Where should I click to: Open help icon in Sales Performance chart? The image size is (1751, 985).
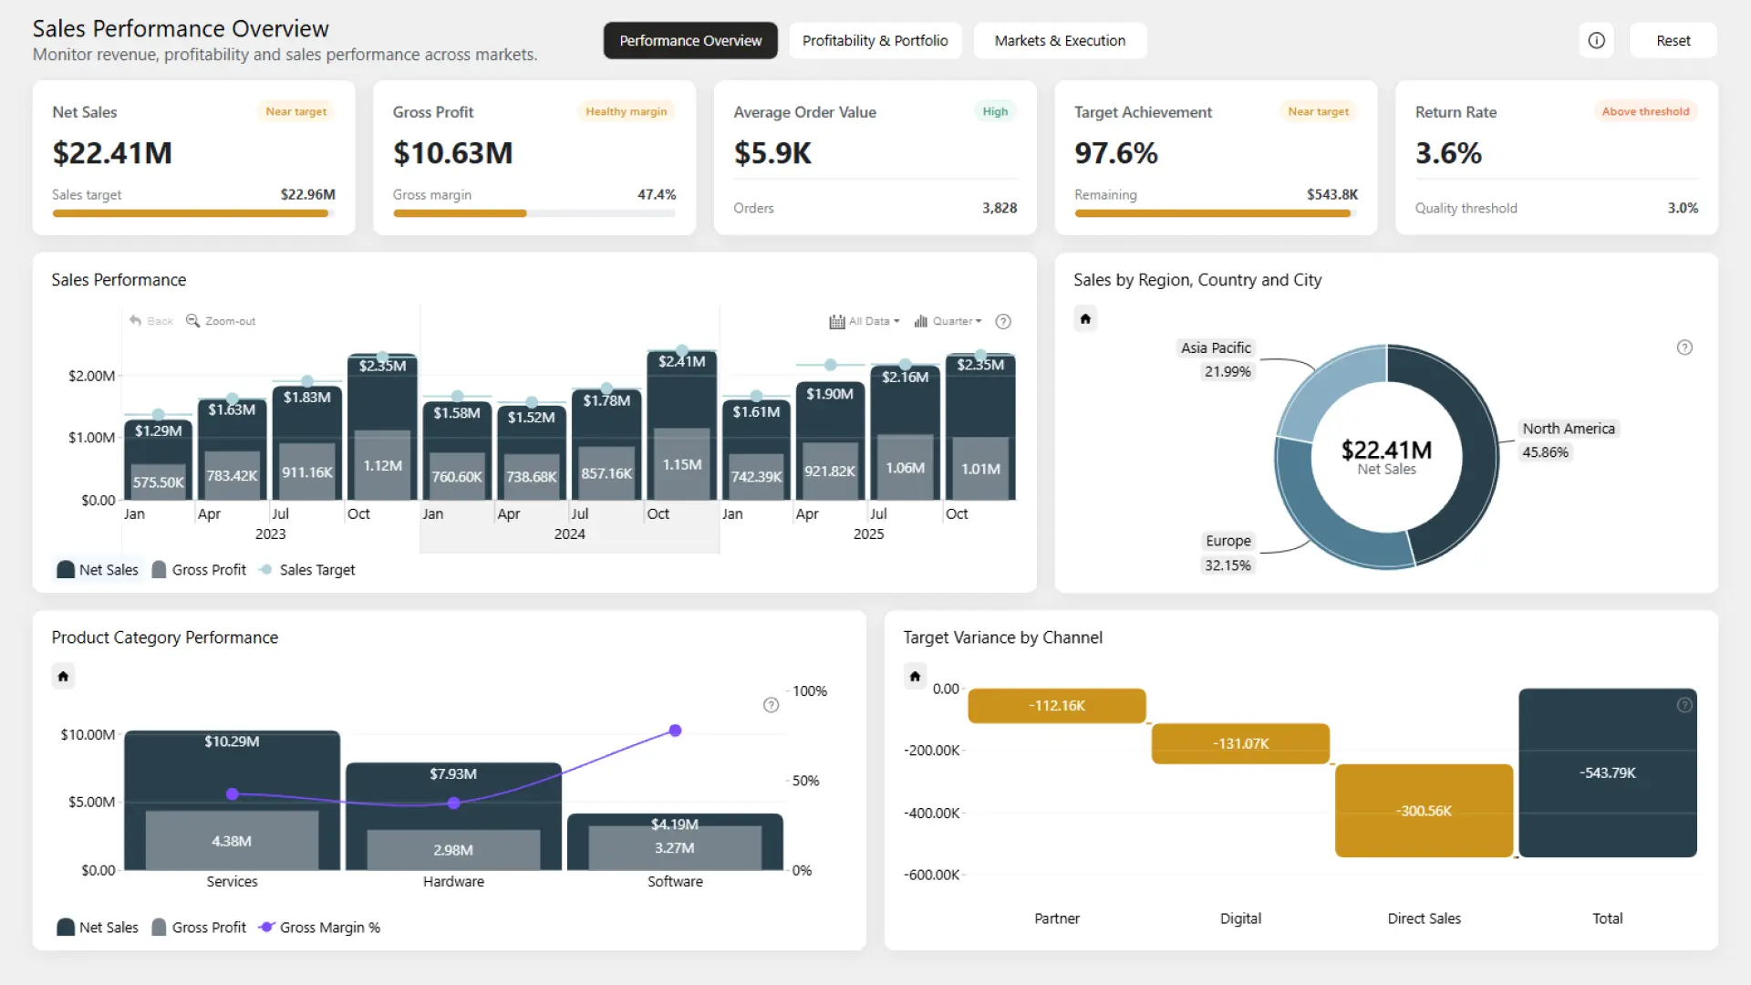pyautogui.click(x=1003, y=321)
